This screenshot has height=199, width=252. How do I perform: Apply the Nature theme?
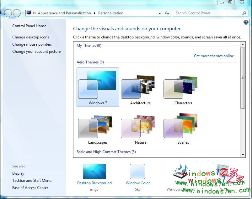tap(140, 128)
